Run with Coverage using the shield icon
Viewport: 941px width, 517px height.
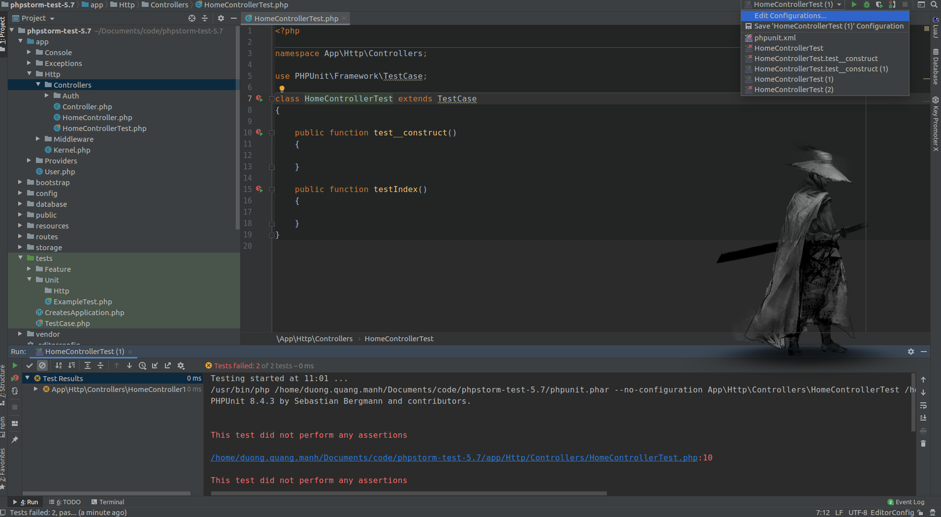click(x=879, y=5)
